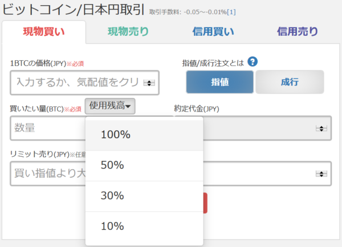Screen dimensions: 342x247
Task: Switch to the 現物買い tab
Action: (44, 32)
